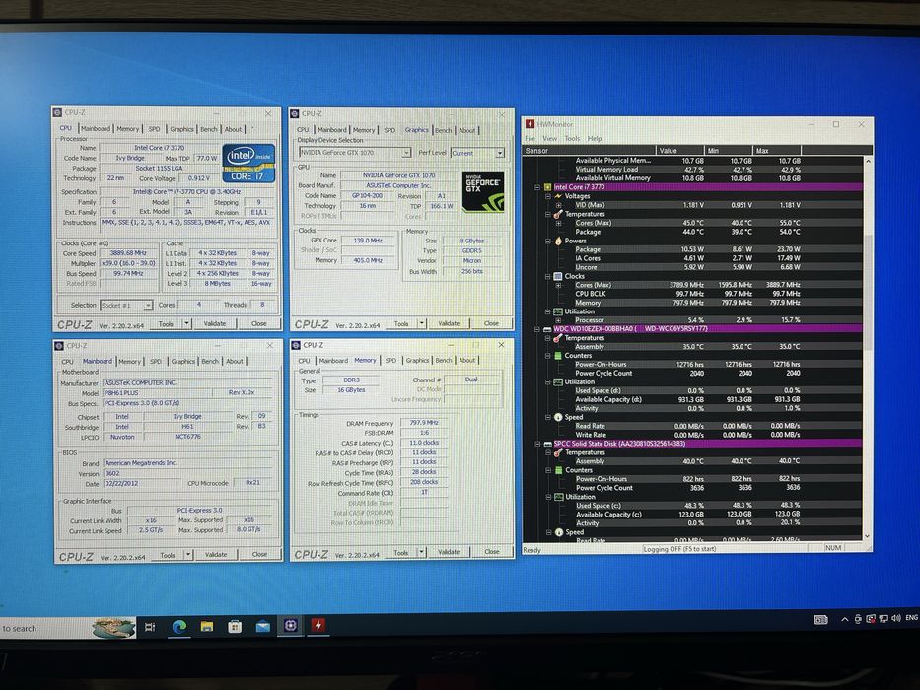Open the Mail app taskbar icon
The image size is (920, 690).
(x=263, y=627)
